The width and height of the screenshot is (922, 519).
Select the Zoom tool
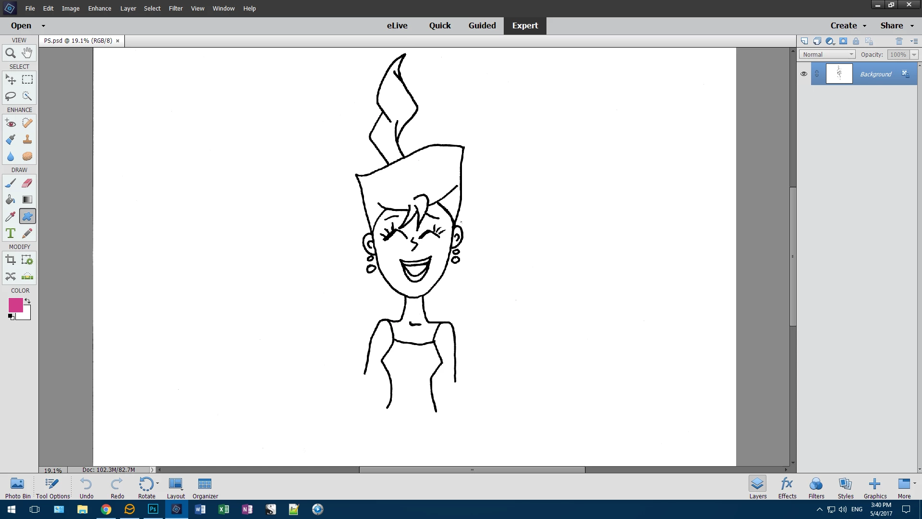tap(11, 53)
